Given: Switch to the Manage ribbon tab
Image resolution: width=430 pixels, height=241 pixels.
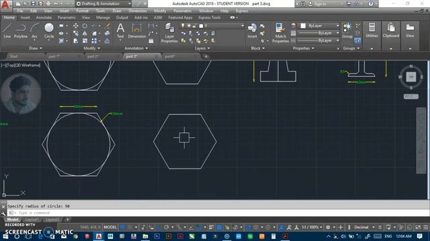Looking at the screenshot, I should pyautogui.click(x=103, y=17).
